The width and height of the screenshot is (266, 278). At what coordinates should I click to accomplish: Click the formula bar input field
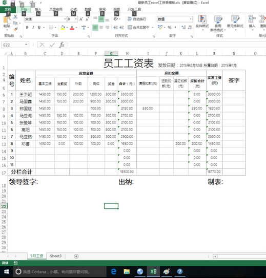point(167,45)
